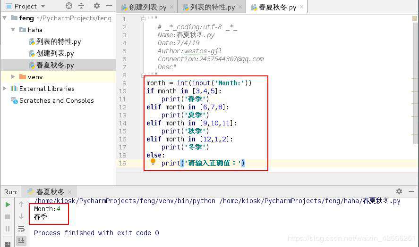Viewport: 419px width, 247px height.
Task: Click the inspection status indicator above the scrollbar
Action: click(414, 18)
